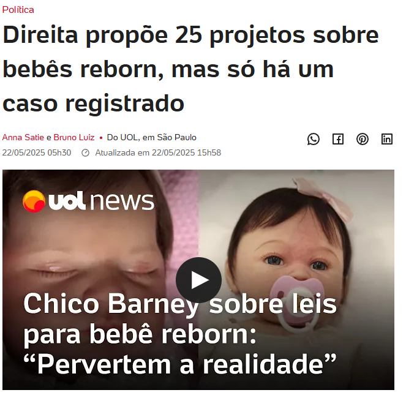
Task: Click the publication date 22/05/2025 05h30
Action: click(x=37, y=152)
